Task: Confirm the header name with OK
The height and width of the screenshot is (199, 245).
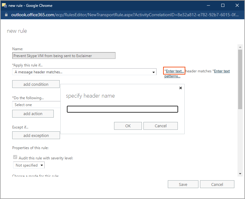Action: (x=128, y=126)
